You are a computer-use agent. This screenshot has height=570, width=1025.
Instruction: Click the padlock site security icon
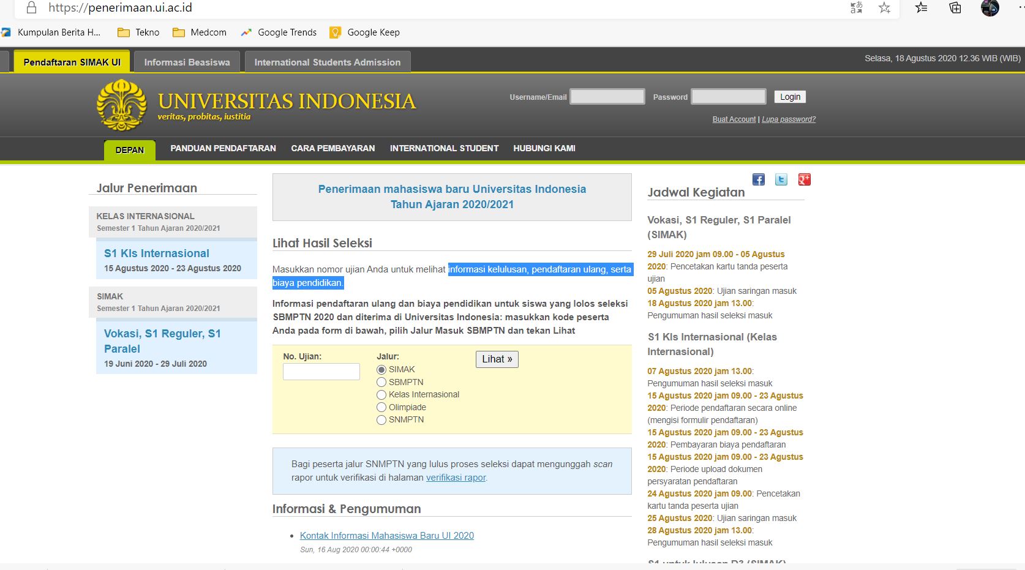click(31, 8)
